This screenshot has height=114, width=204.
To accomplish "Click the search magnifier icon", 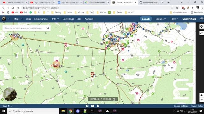I will [x=48, y=28].
